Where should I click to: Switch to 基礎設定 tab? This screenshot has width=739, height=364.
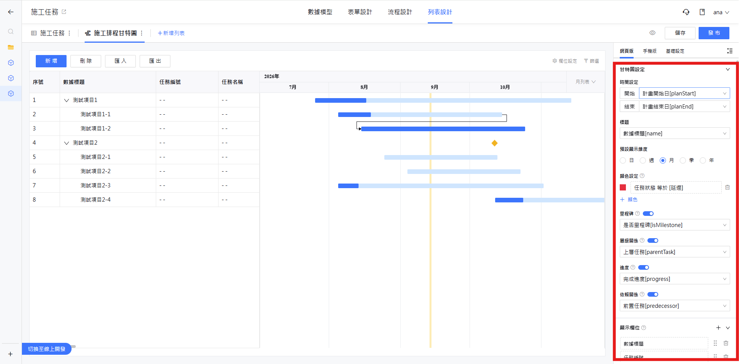click(x=675, y=51)
